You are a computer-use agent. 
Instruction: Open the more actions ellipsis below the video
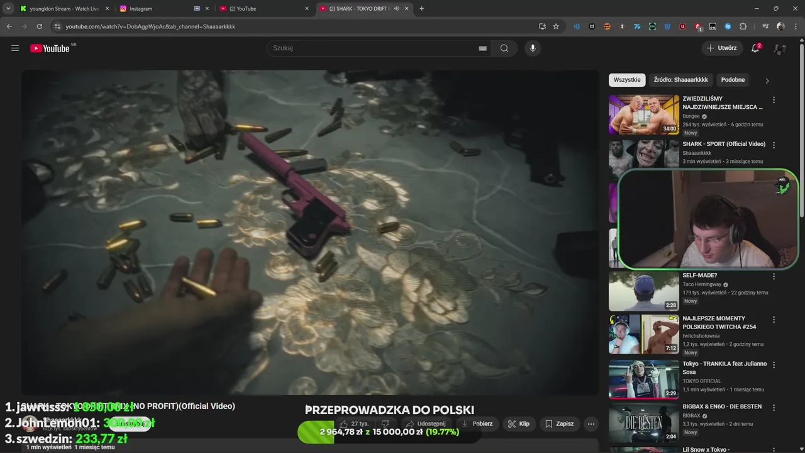coord(591,424)
